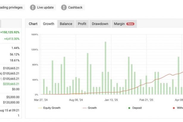The height and width of the screenshot is (122, 183).
Task: Click the orange Equity Growth legend line marker
Action: pyautogui.click(x=40, y=108)
